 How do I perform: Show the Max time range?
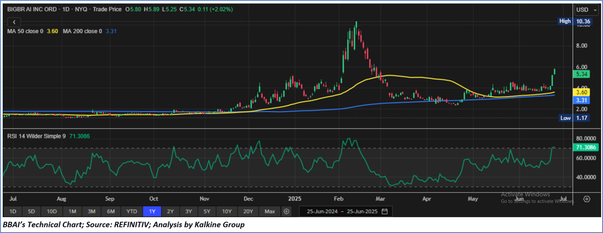tap(270, 211)
